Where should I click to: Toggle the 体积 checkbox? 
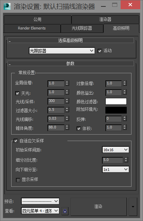[79, 128]
